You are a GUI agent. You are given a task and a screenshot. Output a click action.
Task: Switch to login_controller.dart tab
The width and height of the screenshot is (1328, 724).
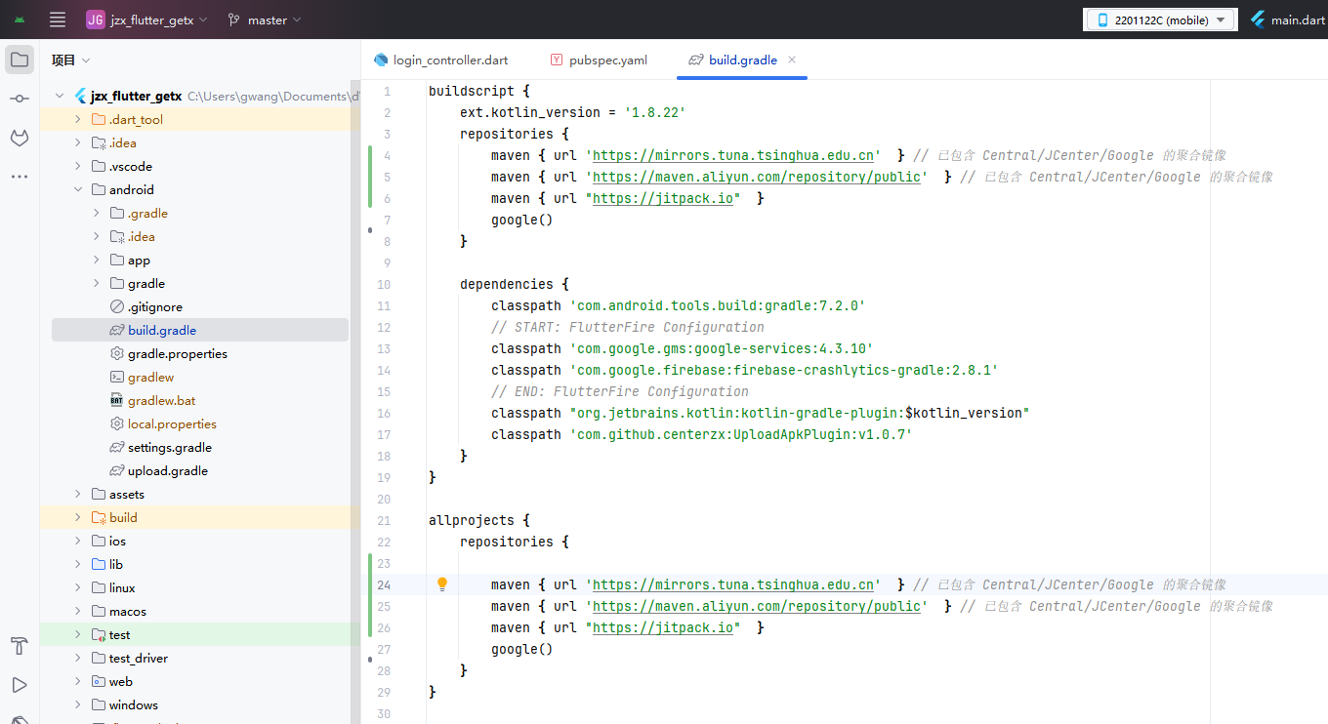click(440, 60)
